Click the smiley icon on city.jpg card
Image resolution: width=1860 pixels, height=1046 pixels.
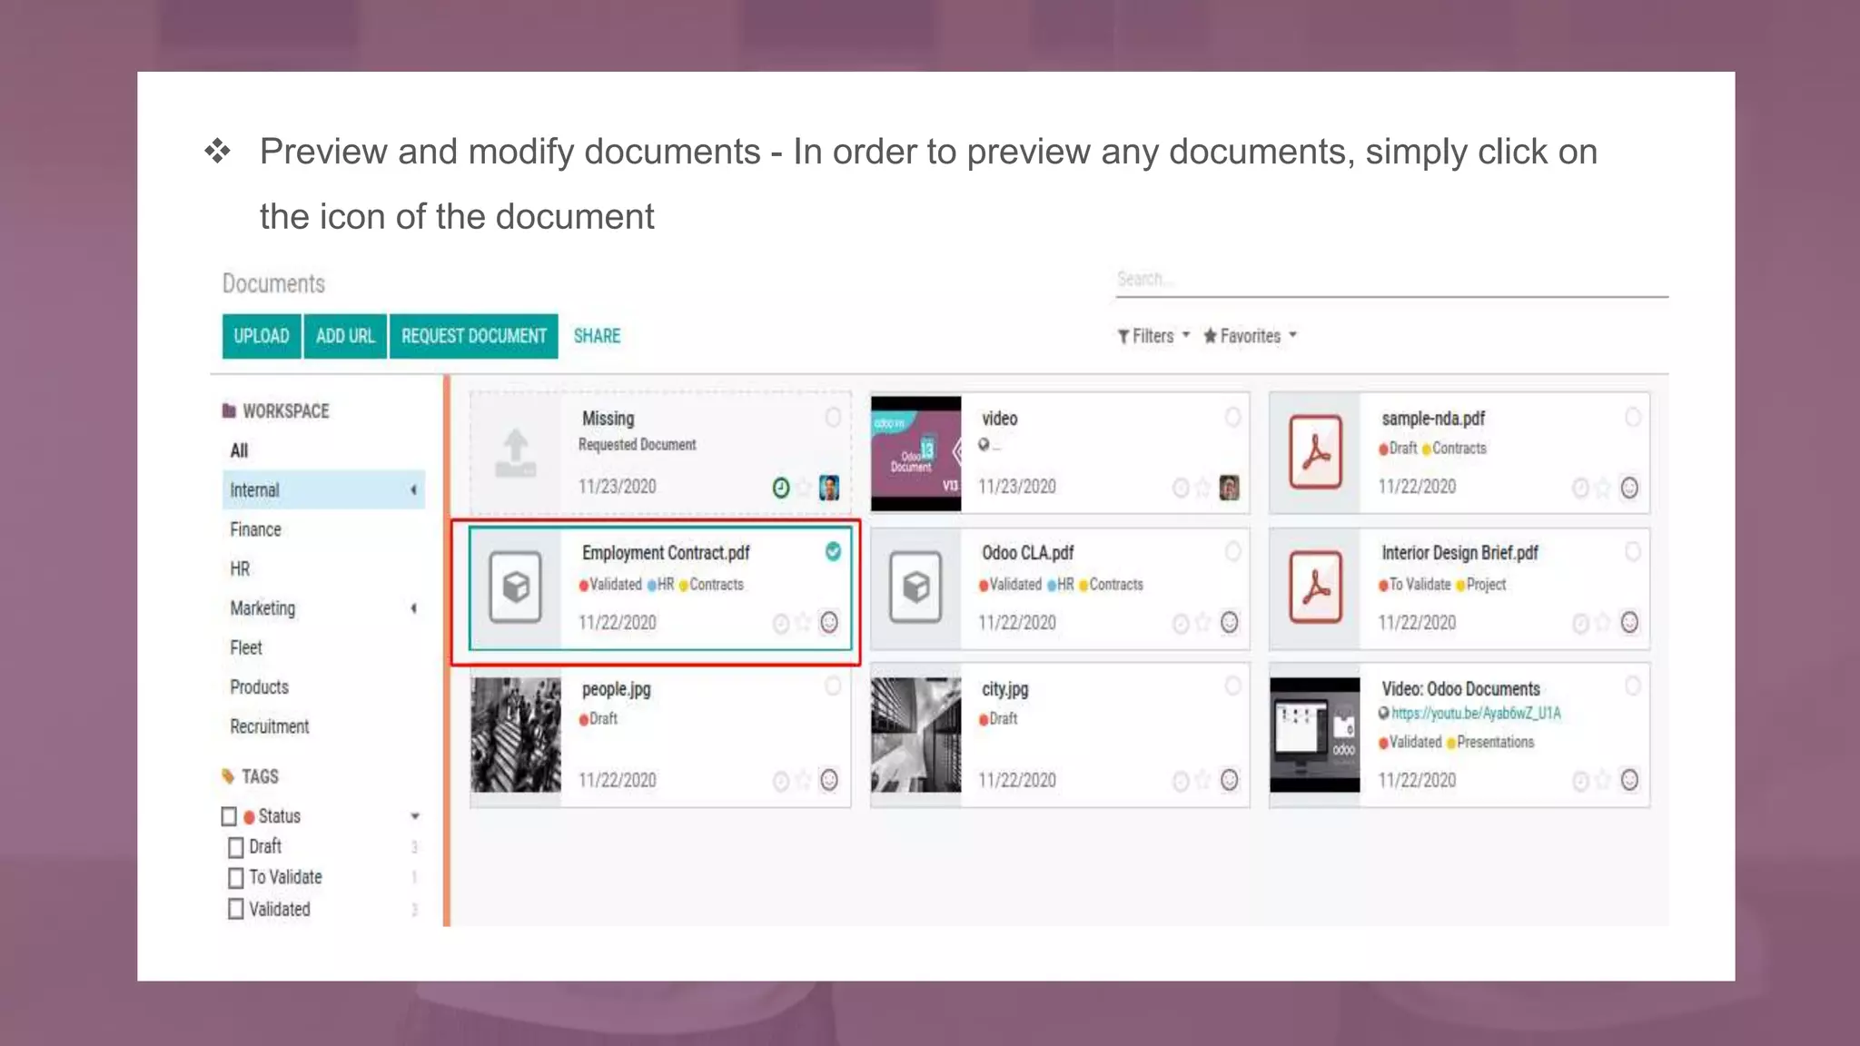(1229, 780)
